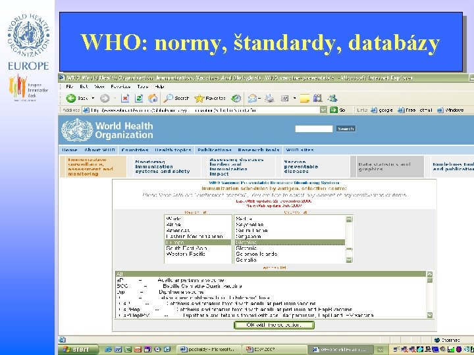Click the Forward arrow icon
Viewport: 474px width, 355px height.
[x=105, y=98]
